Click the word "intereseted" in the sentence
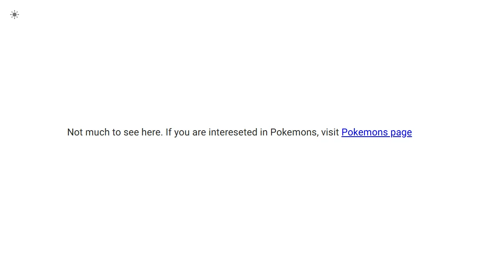 233,132
